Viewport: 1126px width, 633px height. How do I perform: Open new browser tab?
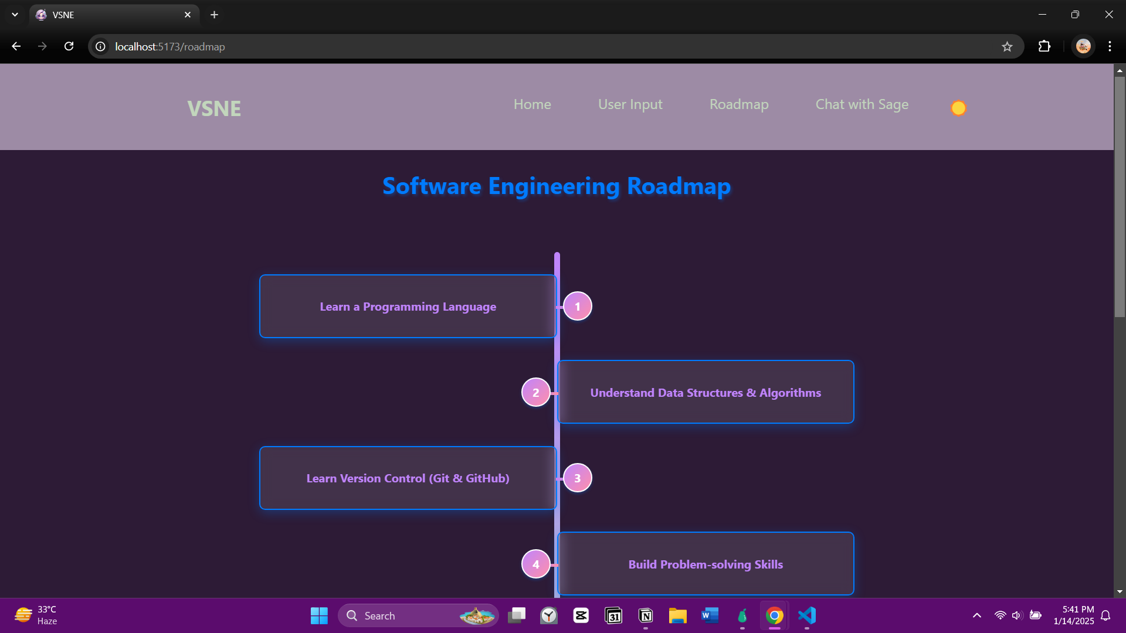click(x=214, y=15)
